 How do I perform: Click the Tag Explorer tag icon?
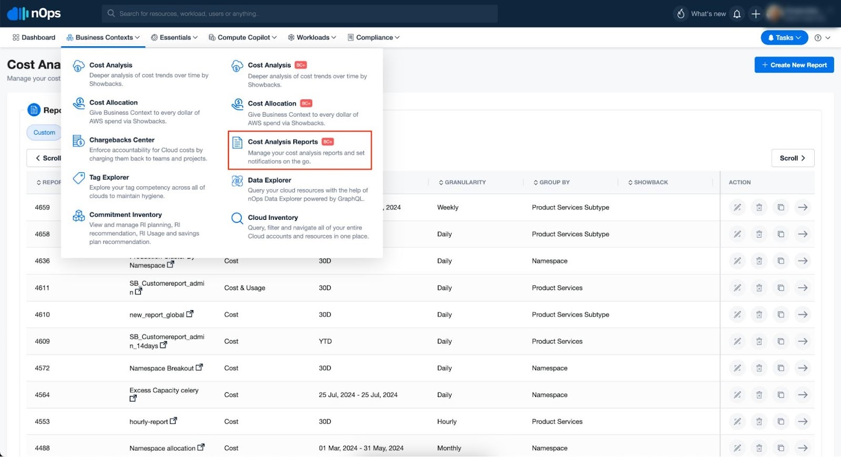tap(79, 178)
